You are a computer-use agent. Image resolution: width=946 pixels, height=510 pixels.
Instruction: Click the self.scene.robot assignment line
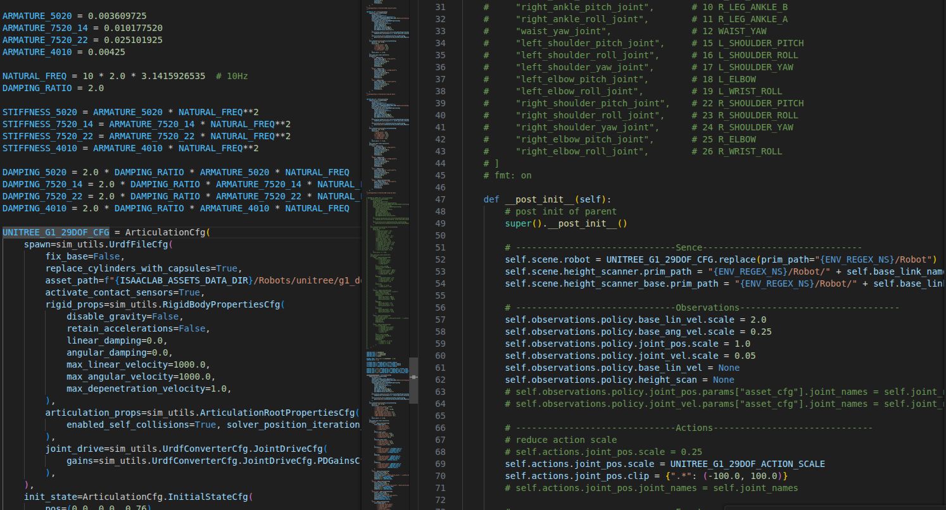(721, 259)
